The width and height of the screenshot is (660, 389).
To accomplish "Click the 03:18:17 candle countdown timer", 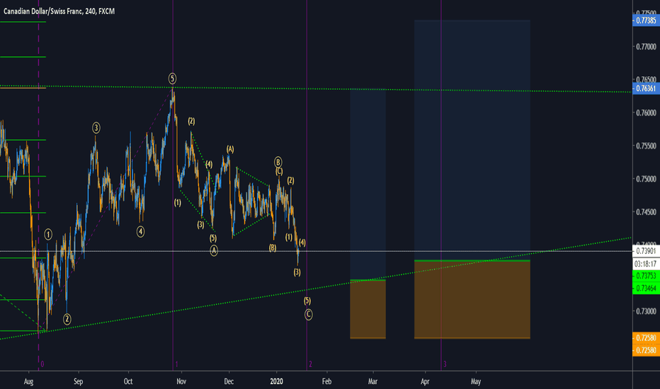I will pos(645,262).
